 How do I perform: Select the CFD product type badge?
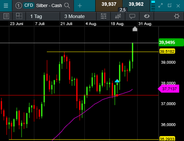[x=29, y=5]
